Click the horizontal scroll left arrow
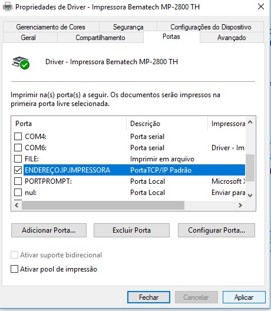Image resolution: width=271 pixels, height=311 pixels. coord(16,205)
